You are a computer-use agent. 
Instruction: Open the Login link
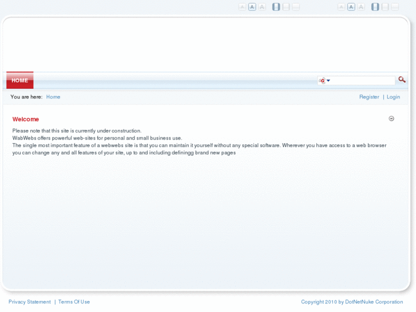tap(393, 97)
